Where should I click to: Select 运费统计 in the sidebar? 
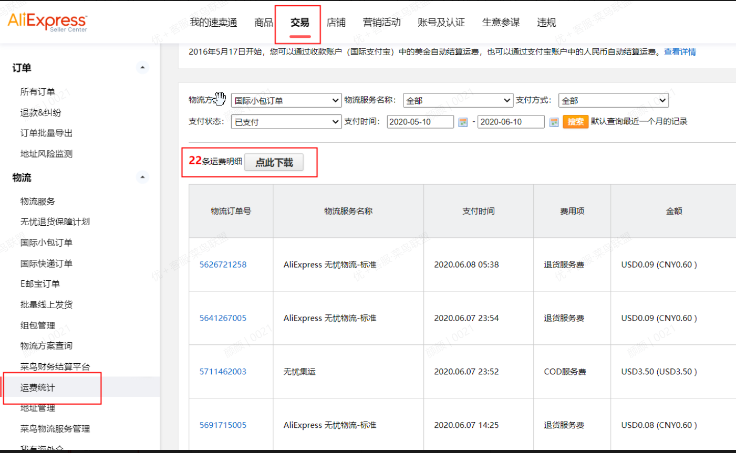[38, 388]
